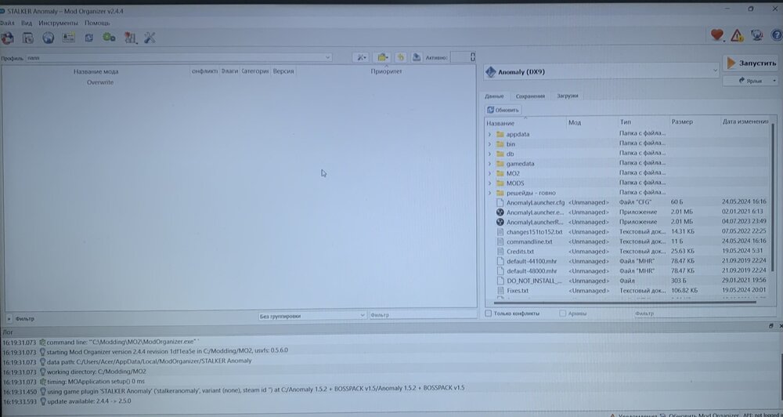Open the profiles card toolbar icon

click(x=68, y=38)
